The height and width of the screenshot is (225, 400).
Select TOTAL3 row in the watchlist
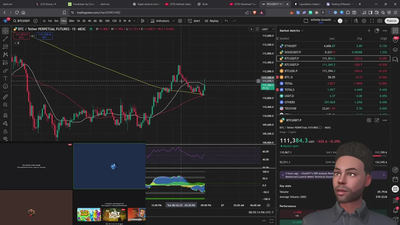click(x=333, y=90)
